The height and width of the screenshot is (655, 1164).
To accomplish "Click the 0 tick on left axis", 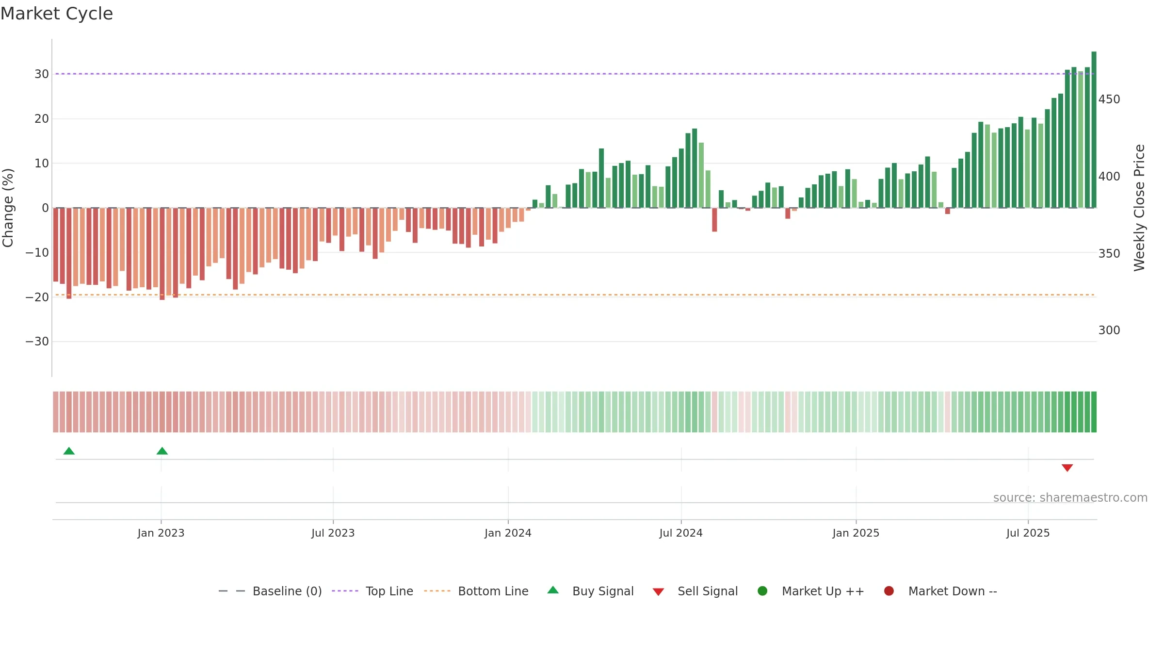I will (x=46, y=208).
